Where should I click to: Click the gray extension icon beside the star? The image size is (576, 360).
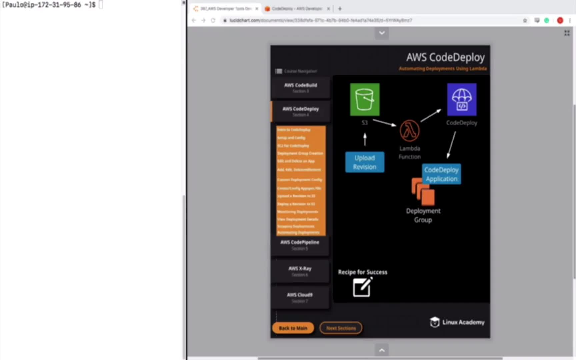[537, 20]
